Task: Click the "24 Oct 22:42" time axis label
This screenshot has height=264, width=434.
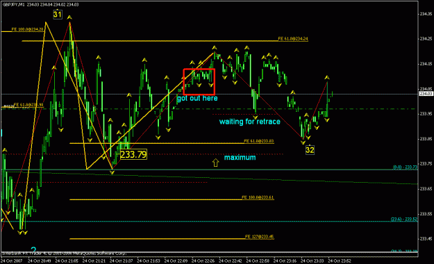Action: click(231, 261)
